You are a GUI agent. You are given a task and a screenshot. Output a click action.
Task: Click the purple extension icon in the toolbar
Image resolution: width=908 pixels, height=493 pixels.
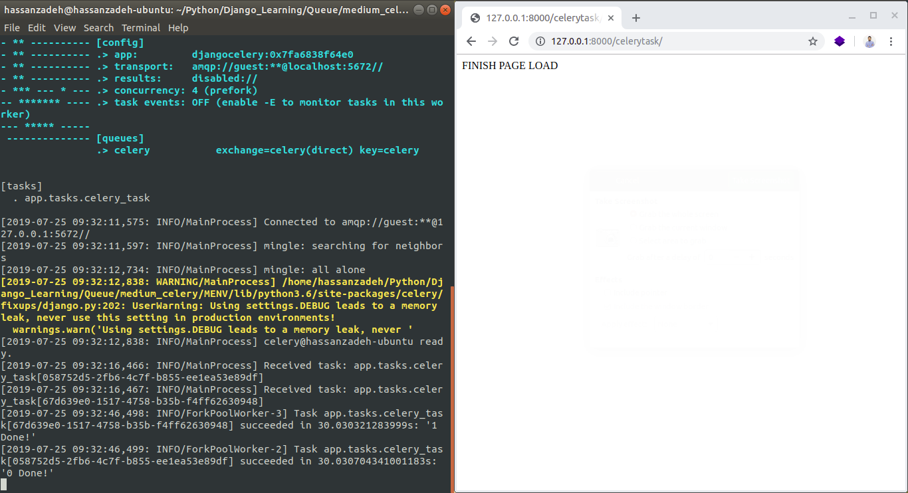tap(839, 41)
